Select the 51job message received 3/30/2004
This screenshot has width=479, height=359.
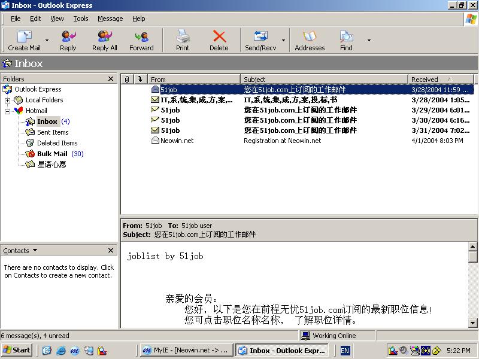(297, 120)
